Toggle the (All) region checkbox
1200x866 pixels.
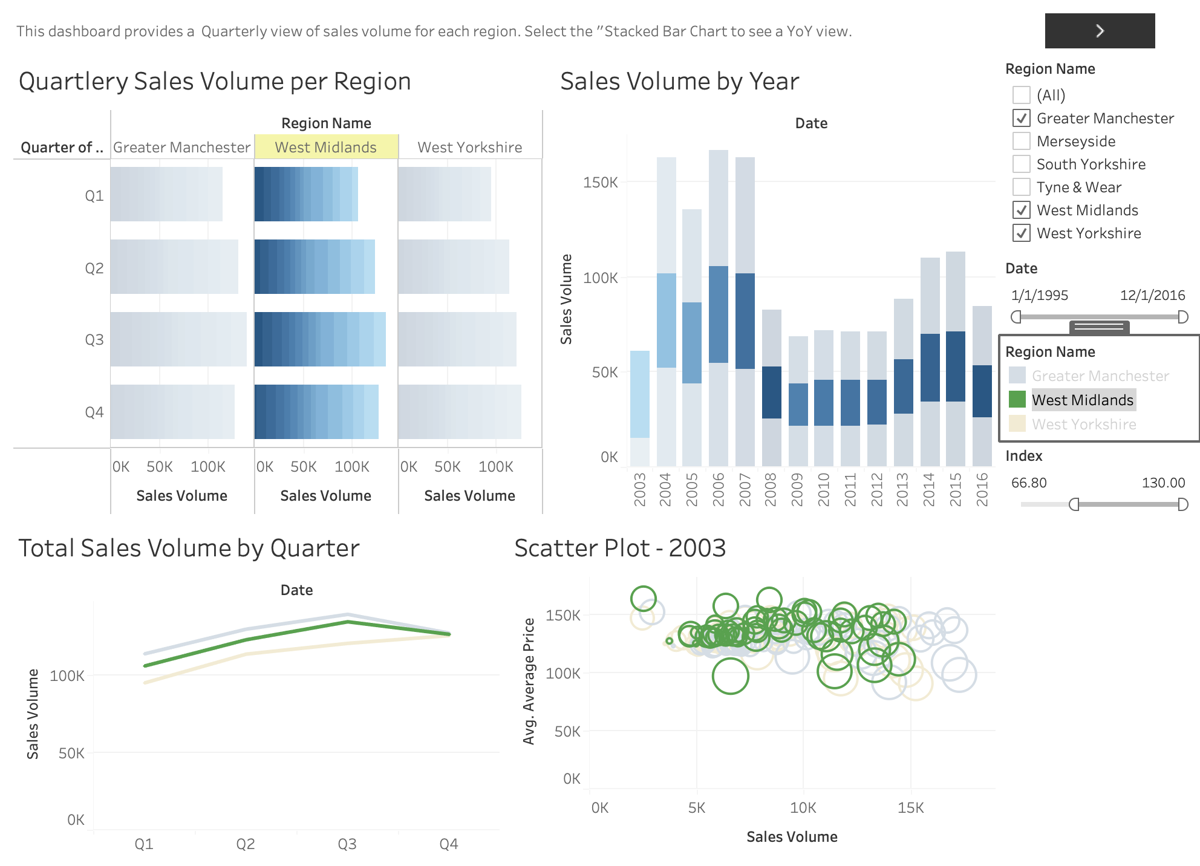click(x=1021, y=95)
